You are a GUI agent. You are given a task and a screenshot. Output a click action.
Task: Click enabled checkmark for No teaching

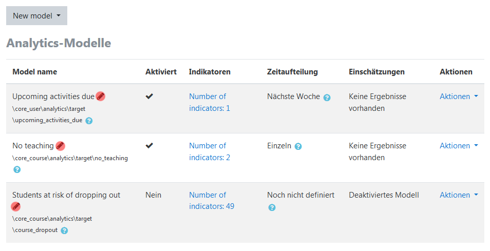pos(149,145)
